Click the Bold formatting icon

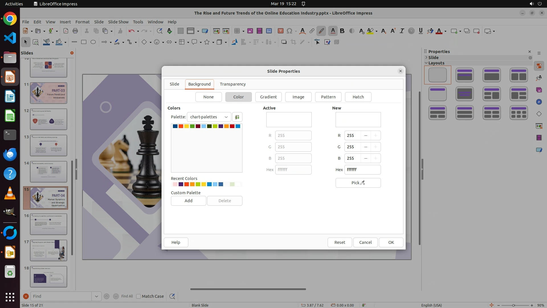point(342,31)
